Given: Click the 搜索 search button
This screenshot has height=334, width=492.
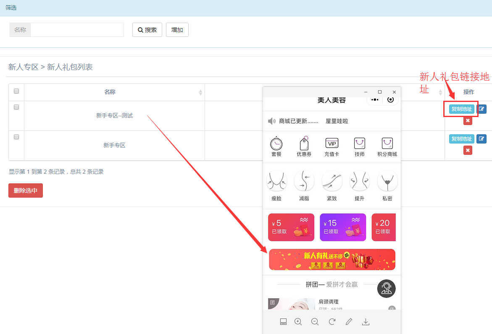Looking at the screenshot, I should [x=147, y=30].
